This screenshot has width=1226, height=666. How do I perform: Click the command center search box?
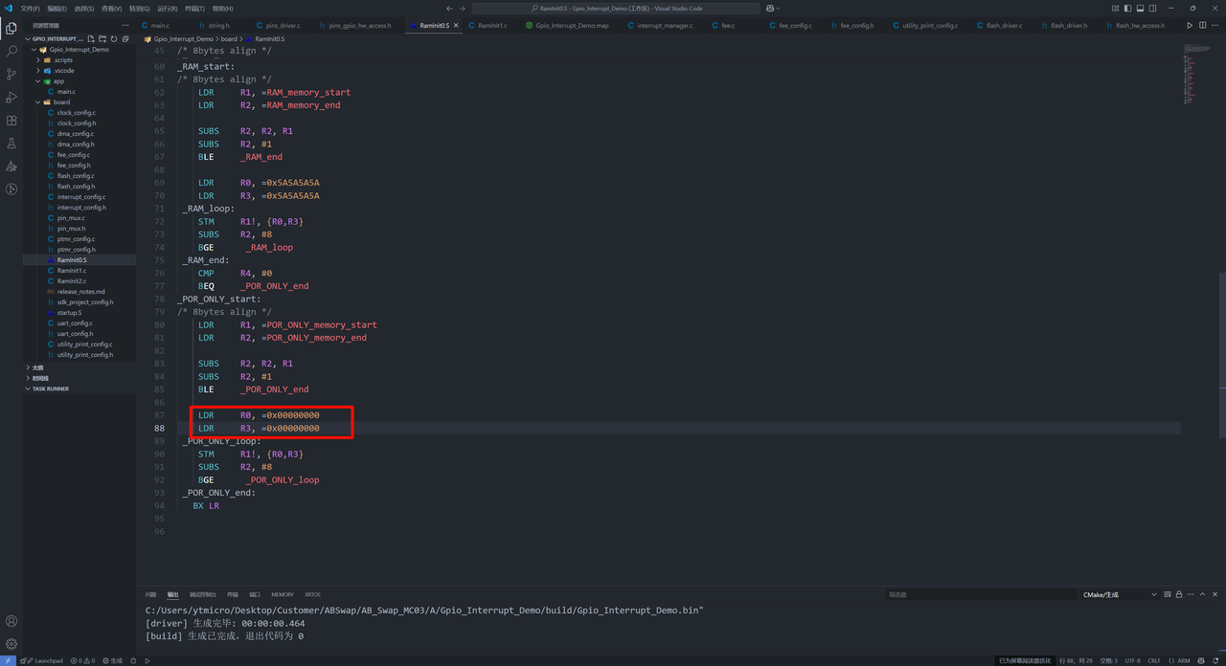[x=616, y=9]
